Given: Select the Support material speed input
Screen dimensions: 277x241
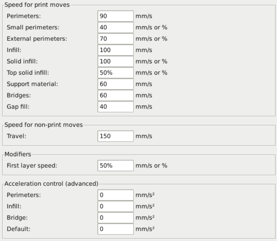Looking at the screenshot, I should point(116,84).
